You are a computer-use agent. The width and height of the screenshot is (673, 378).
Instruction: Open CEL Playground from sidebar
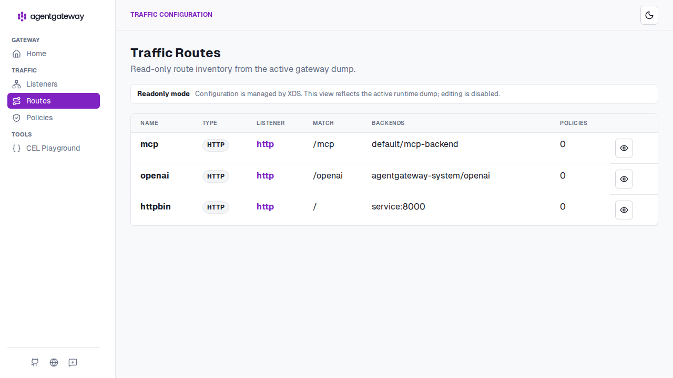tap(54, 148)
